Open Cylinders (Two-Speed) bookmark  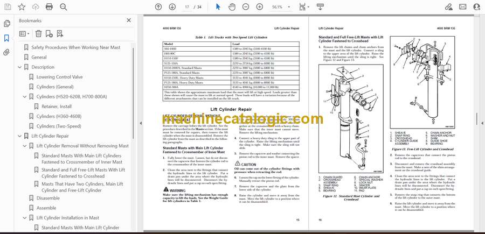[x=59, y=126]
